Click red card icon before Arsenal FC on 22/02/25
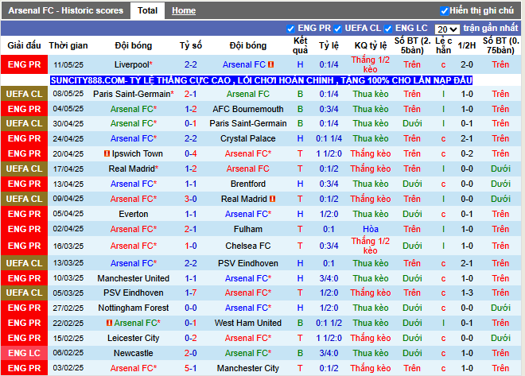The height and width of the screenshot is (376, 525). pyautogui.click(x=109, y=323)
